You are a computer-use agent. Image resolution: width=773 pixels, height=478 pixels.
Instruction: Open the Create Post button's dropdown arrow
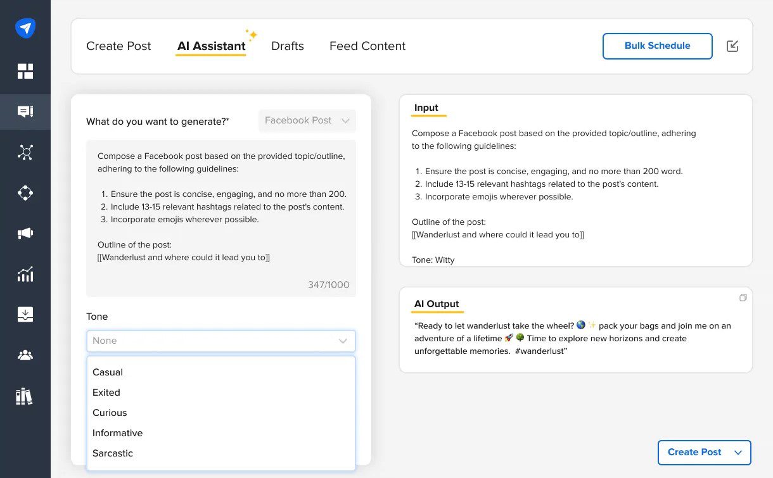pyautogui.click(x=738, y=452)
